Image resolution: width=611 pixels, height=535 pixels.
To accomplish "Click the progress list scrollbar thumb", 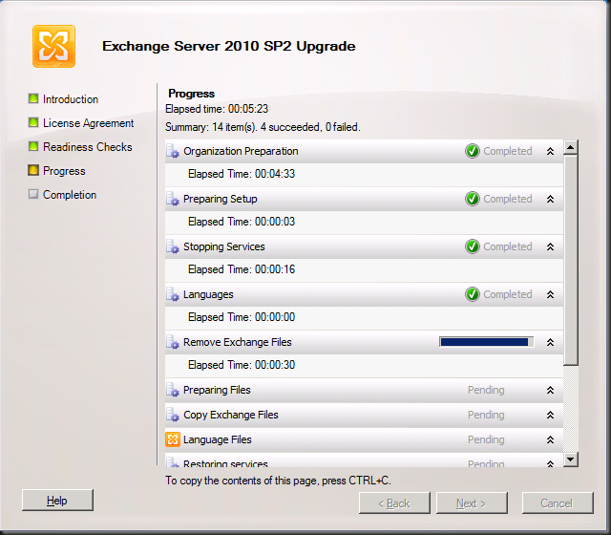I will pyautogui.click(x=571, y=261).
